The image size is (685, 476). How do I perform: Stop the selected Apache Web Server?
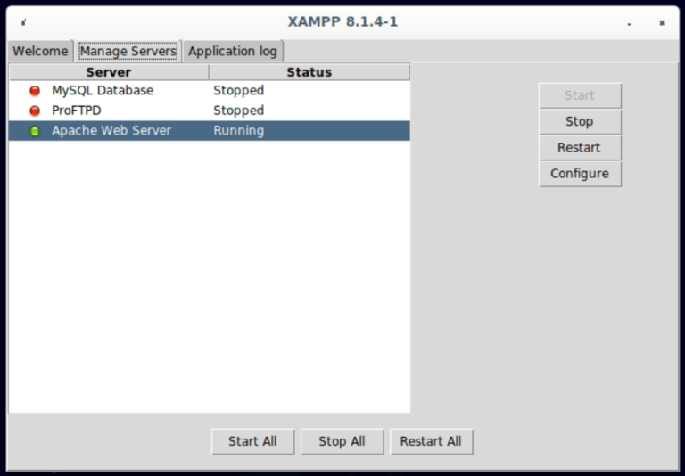coord(580,121)
